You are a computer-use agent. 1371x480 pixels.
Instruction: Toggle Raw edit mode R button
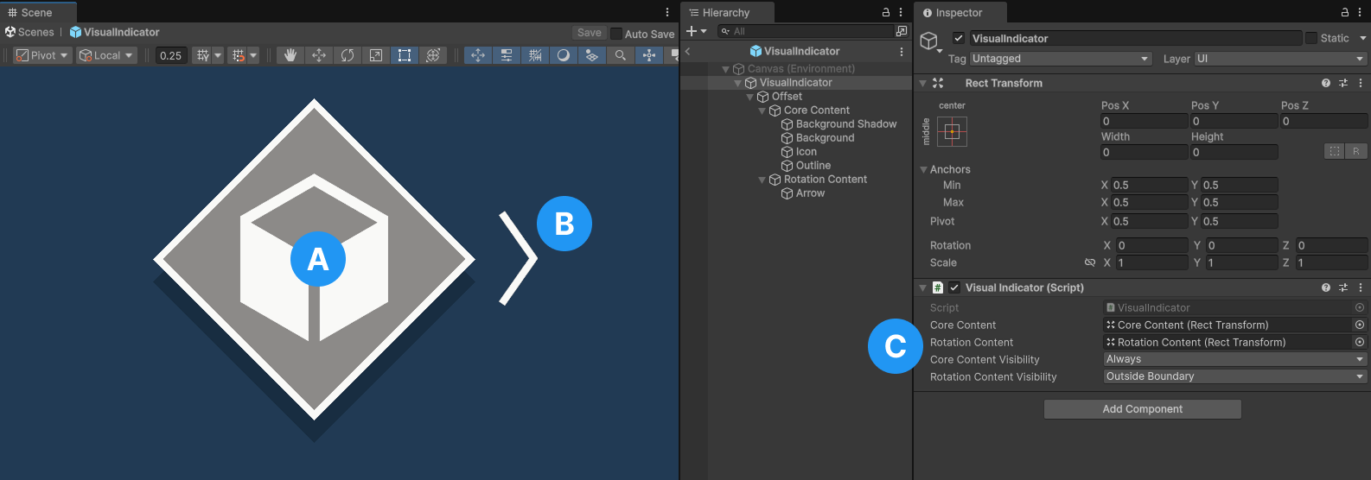tap(1356, 151)
